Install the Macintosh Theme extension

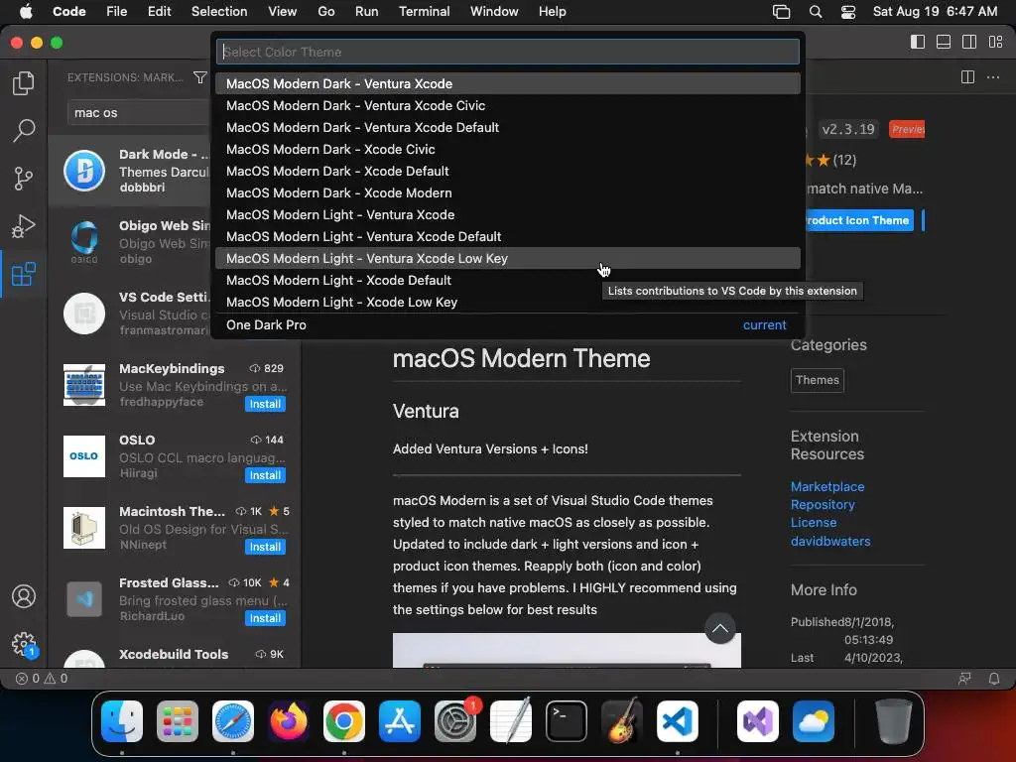coord(265,547)
